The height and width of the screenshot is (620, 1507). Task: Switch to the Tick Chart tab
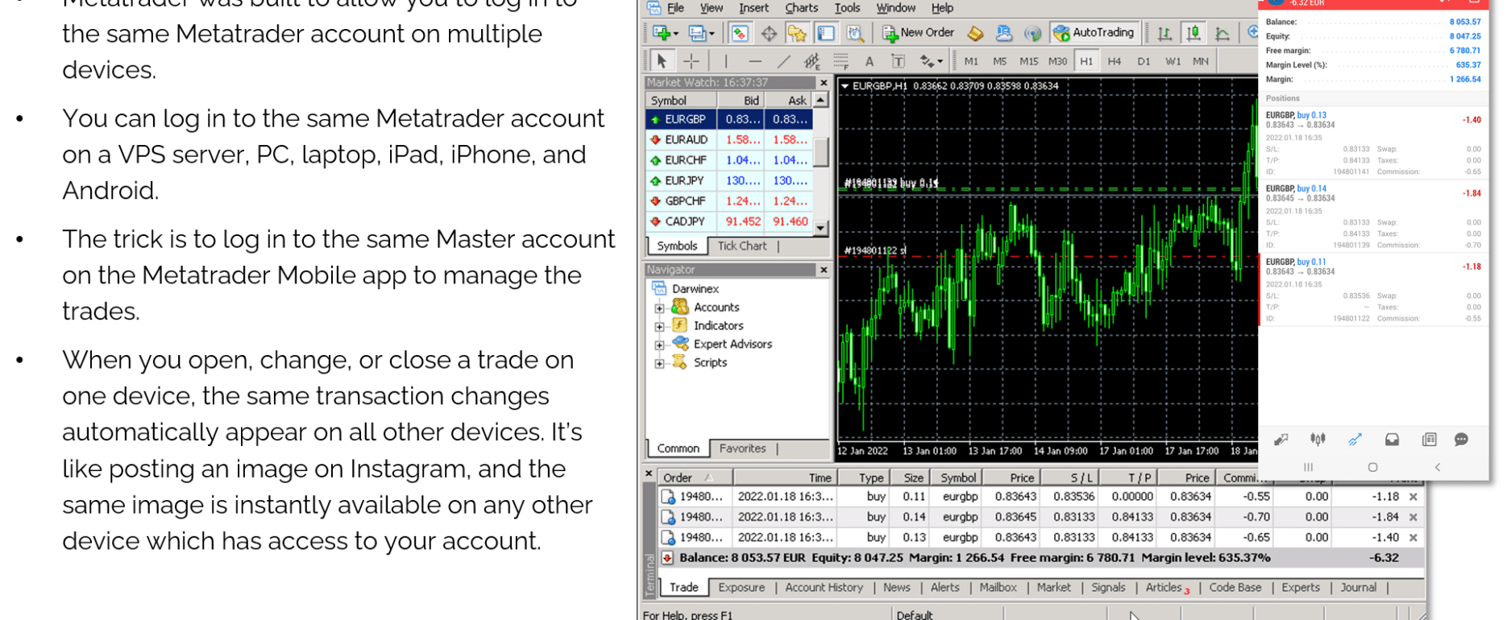(741, 246)
